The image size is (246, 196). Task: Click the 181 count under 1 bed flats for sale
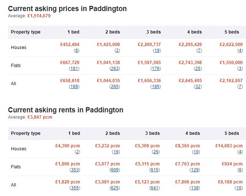[74, 69]
